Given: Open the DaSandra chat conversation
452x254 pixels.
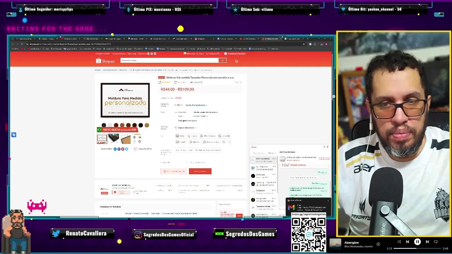Looking at the screenshot, I should (263, 192).
